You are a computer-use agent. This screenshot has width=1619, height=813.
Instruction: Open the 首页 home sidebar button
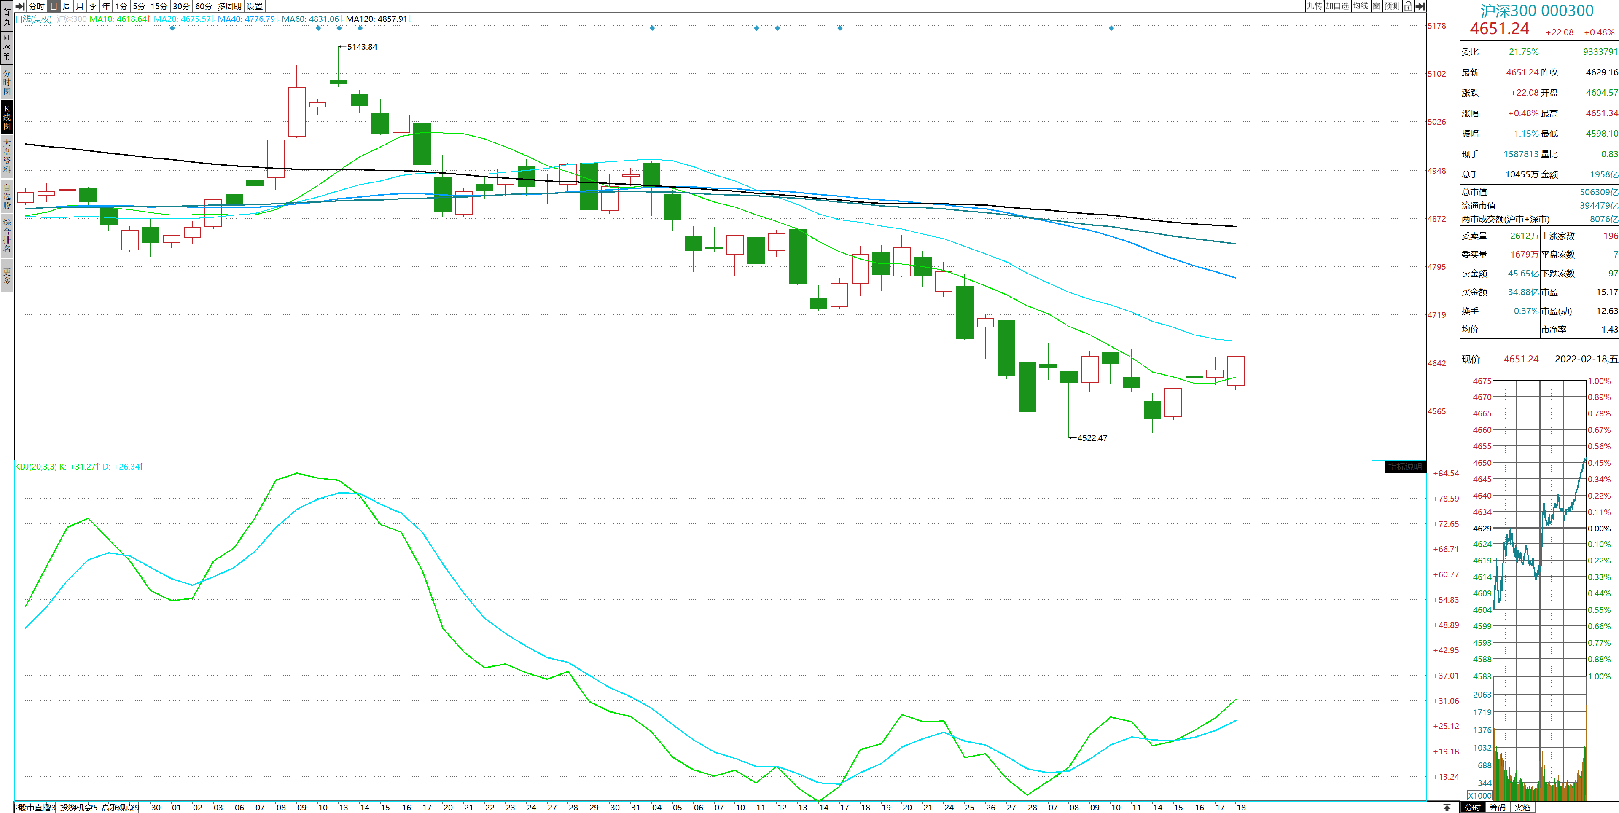(x=7, y=17)
